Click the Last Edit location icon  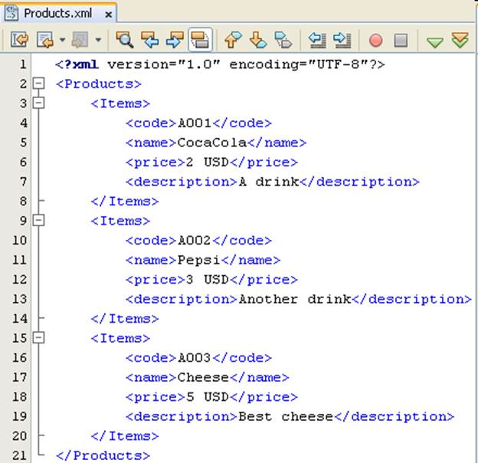pos(19,40)
